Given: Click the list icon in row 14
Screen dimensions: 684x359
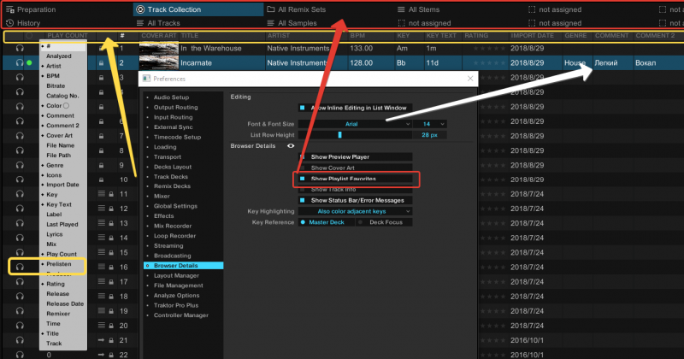Looking at the screenshot, I should point(101,238).
